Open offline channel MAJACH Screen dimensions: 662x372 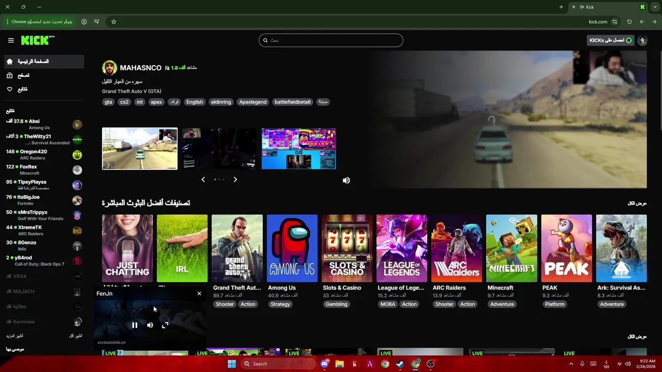tap(43, 291)
